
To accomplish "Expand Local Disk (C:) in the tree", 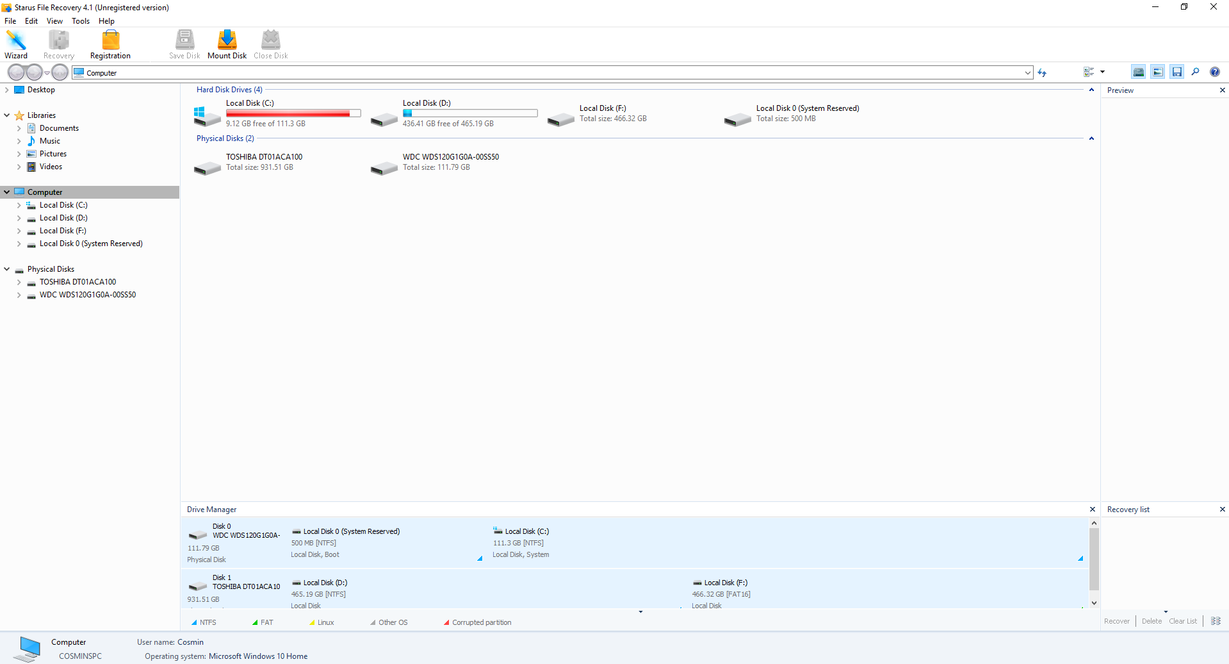I will click(x=19, y=205).
